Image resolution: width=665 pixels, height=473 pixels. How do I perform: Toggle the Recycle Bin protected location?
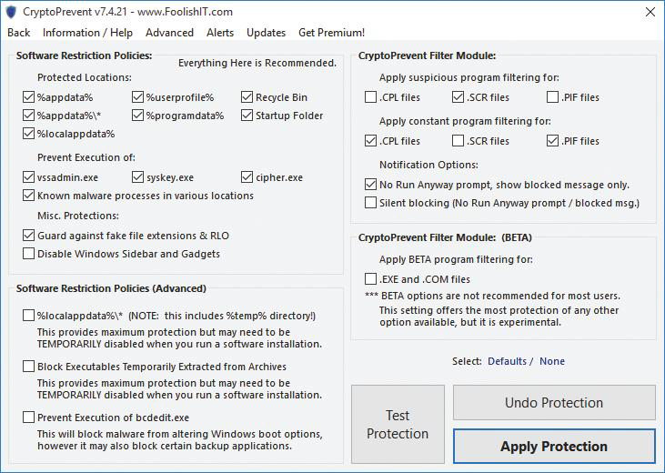[247, 97]
